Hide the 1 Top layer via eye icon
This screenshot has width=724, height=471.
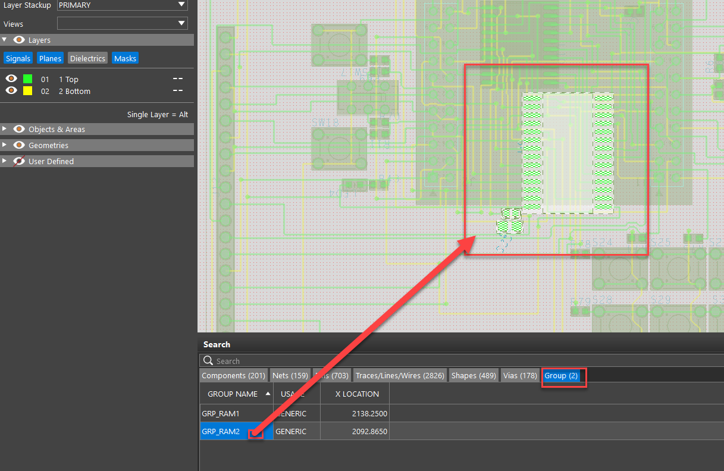[11, 78]
